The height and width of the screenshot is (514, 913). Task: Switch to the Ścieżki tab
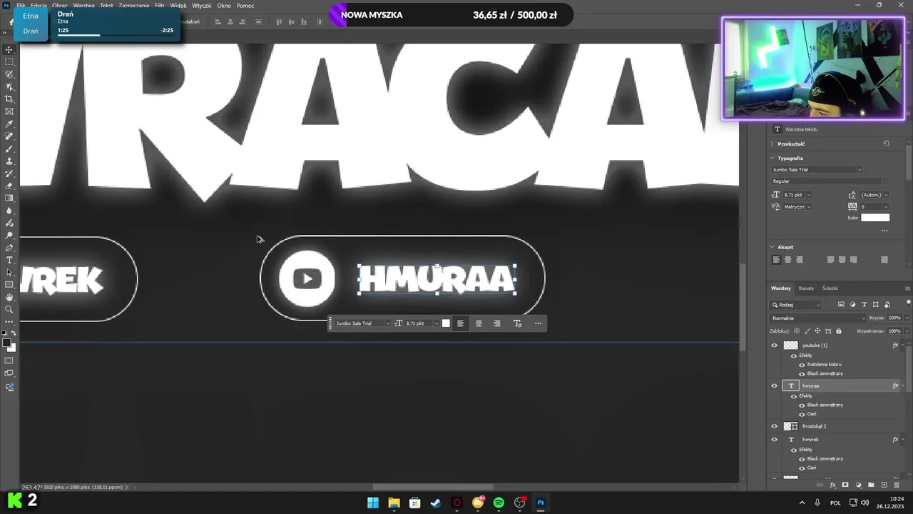click(x=830, y=288)
